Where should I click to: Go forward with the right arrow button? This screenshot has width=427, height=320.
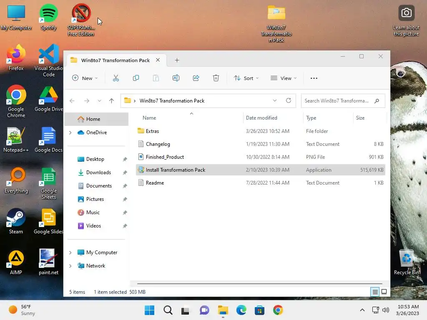coord(87,101)
